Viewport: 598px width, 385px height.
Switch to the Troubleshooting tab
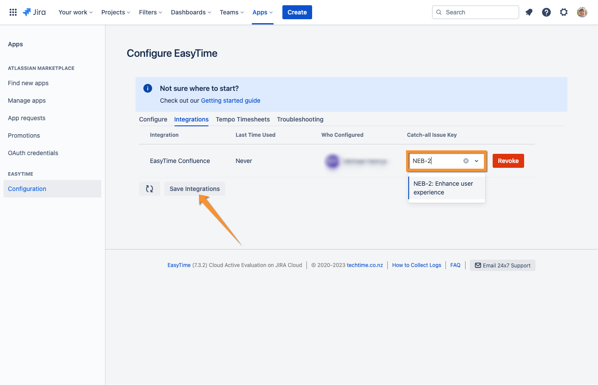click(x=300, y=119)
